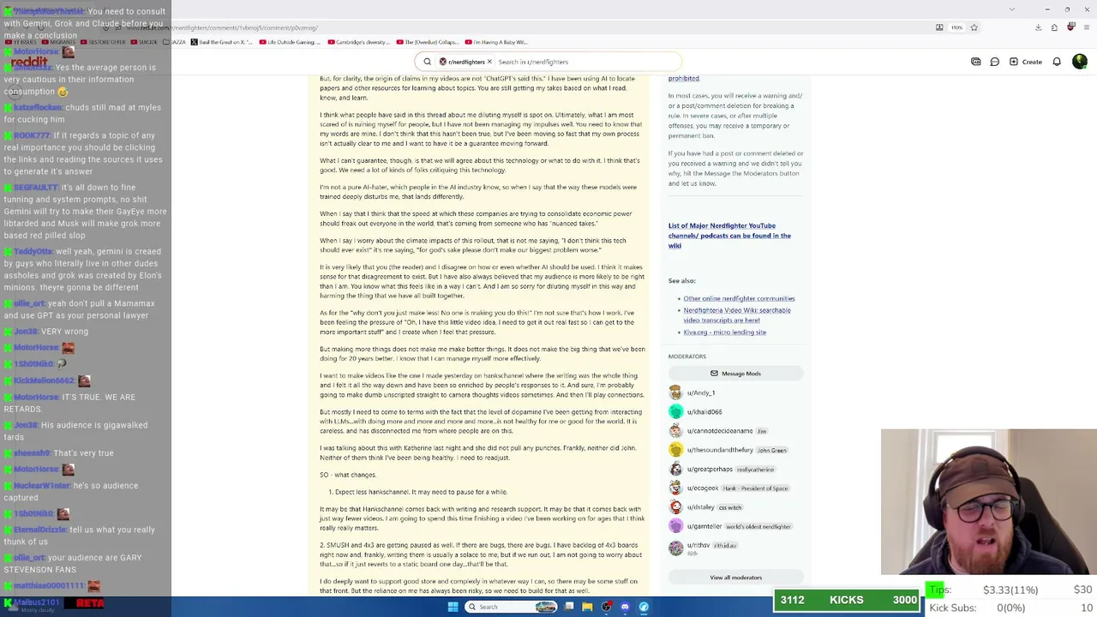Click u/greatperhaps avatar icon

click(x=676, y=470)
